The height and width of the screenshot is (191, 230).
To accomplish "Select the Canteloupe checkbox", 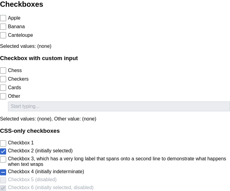I will pos(3,35).
